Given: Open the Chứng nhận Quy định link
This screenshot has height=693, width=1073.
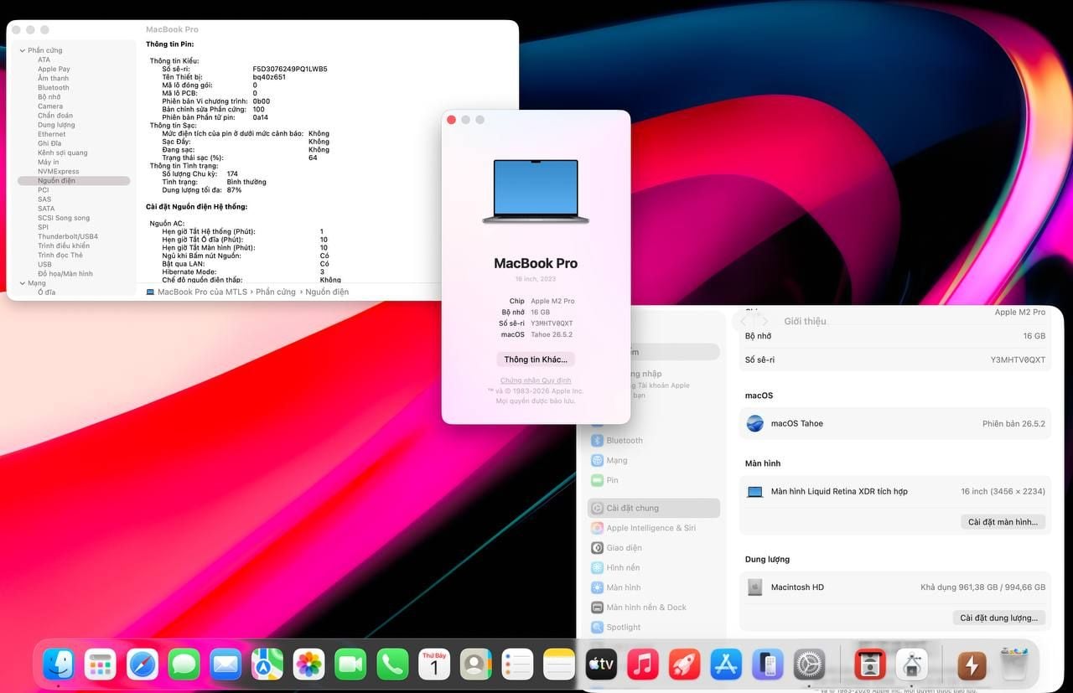Looking at the screenshot, I should (536, 380).
